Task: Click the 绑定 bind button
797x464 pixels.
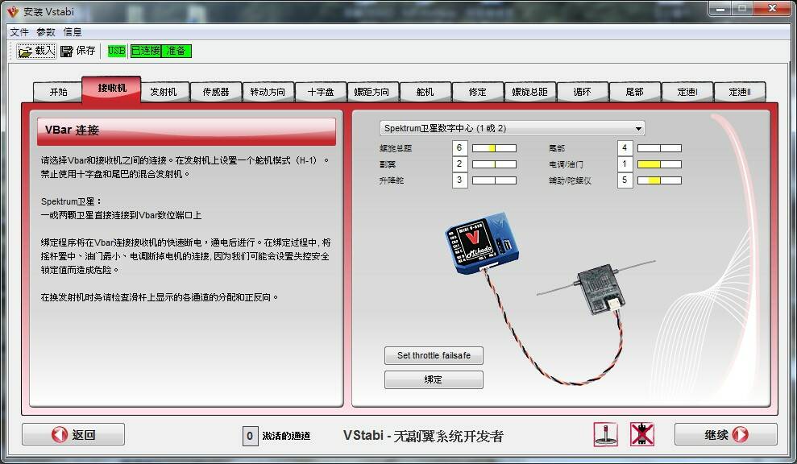Action: click(x=434, y=379)
